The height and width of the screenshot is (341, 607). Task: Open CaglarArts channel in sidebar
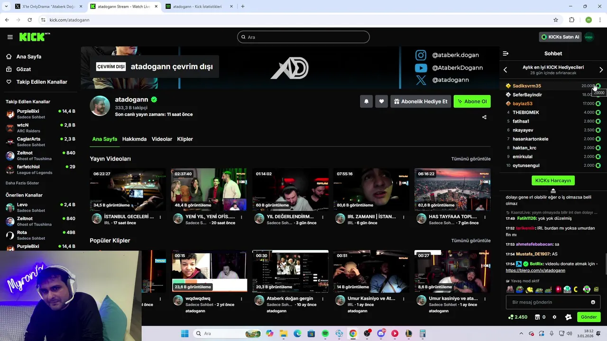pos(40,142)
